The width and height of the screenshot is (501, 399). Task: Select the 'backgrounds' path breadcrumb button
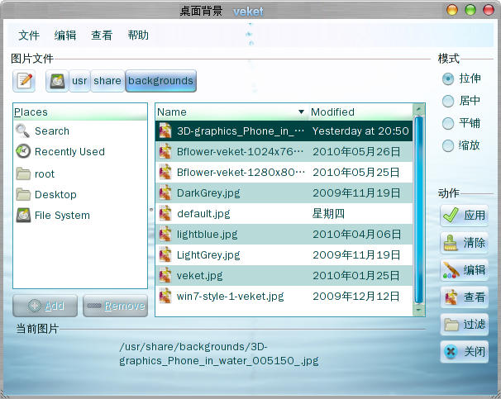tap(160, 81)
